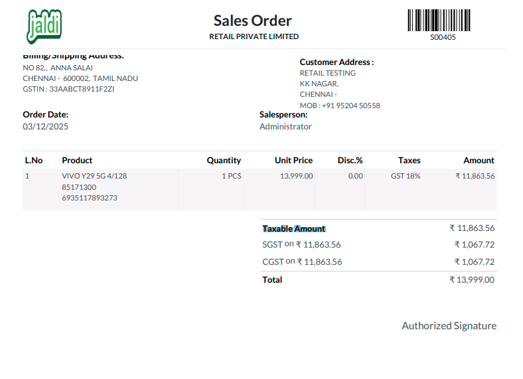Select the GSTIN 33AABCT8911F2ZI text
523x379 pixels.
[x=68, y=89]
